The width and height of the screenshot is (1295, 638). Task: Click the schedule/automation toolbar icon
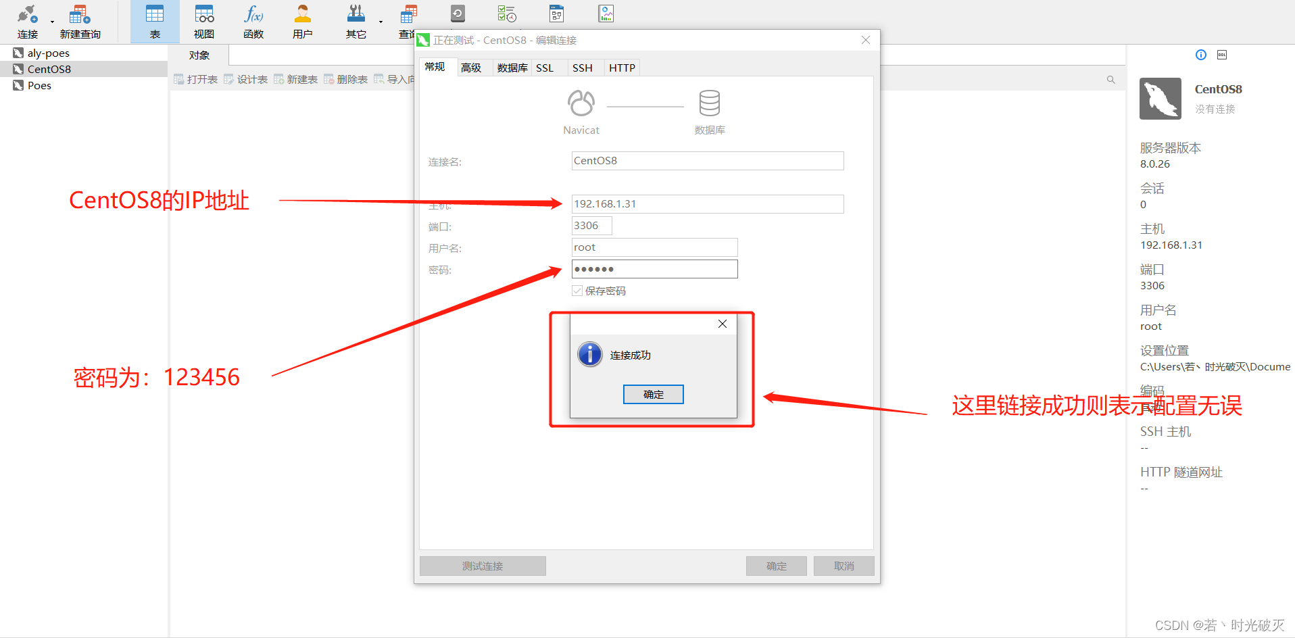coord(507,14)
